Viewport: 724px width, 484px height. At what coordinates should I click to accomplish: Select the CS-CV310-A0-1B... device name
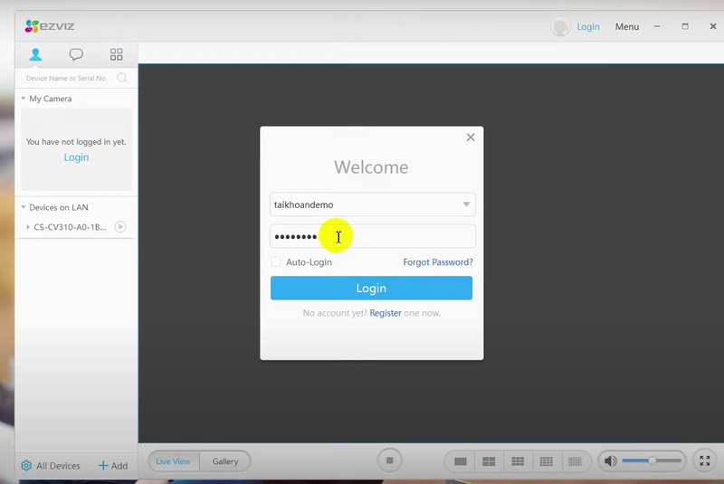tap(70, 227)
